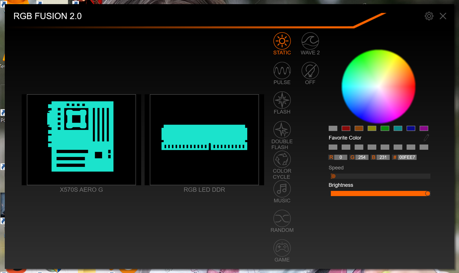Choose the green preset color swatch
459x273 pixels.
(385, 128)
